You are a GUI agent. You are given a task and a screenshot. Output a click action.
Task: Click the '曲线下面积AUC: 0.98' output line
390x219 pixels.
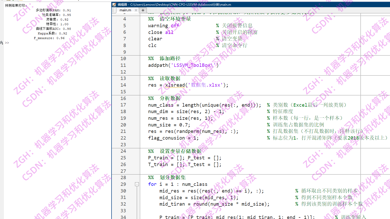(x=53, y=29)
